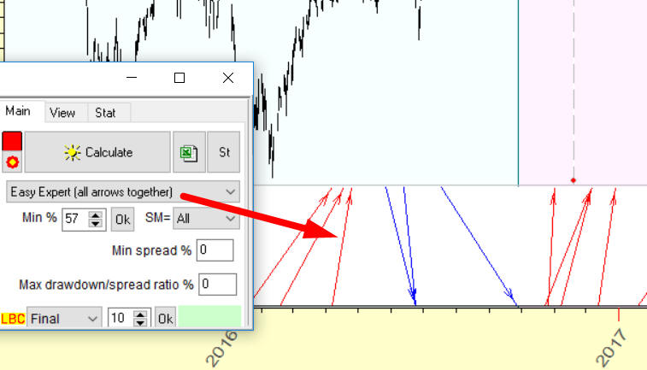Screen dimensions: 647x370
Task: Open the Stat tab
Action: click(106, 112)
